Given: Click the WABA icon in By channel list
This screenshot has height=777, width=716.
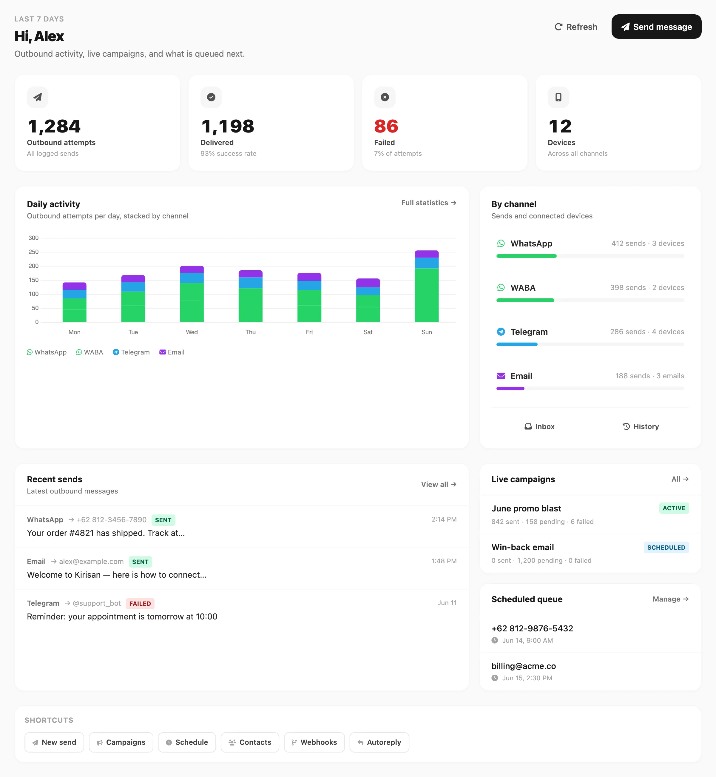Looking at the screenshot, I should tap(501, 288).
